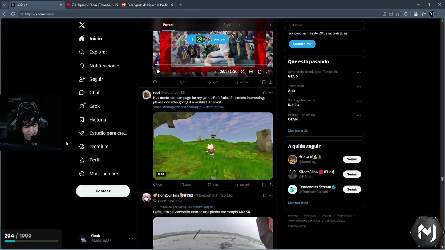
Task: Click the Buscar search field
Action: 324,25
